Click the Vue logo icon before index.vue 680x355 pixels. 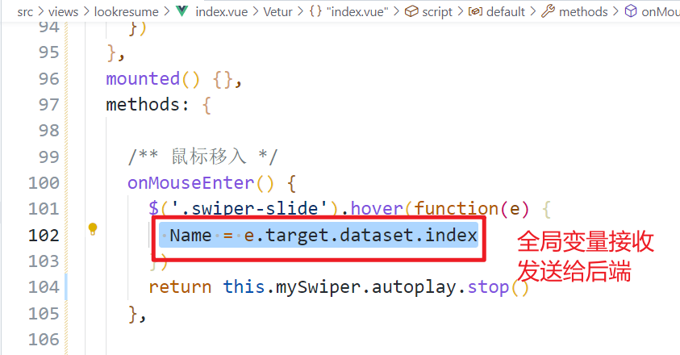(x=182, y=10)
